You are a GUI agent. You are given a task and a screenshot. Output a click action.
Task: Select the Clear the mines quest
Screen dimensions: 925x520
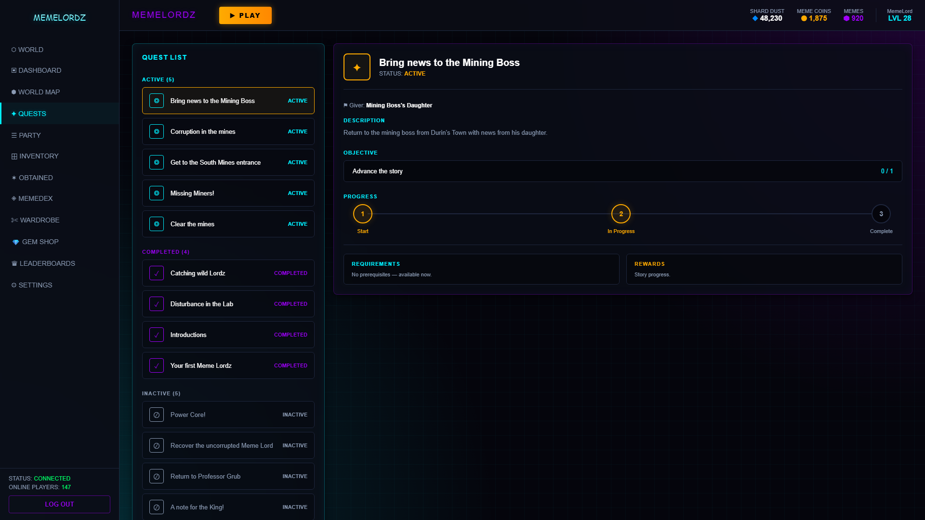(228, 224)
